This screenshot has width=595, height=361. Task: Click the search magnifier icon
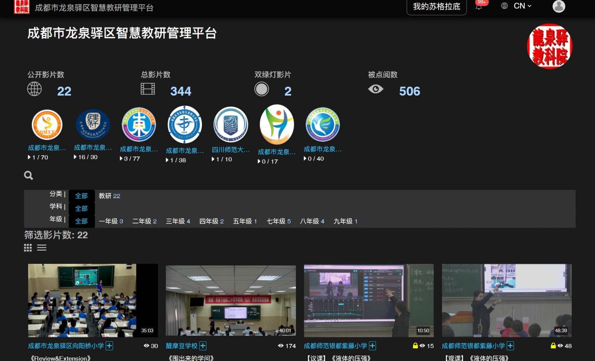(29, 175)
